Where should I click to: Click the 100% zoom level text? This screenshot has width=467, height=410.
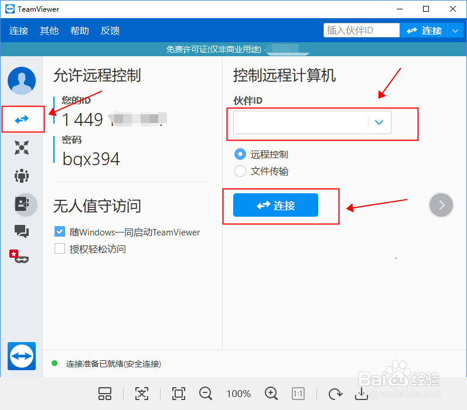[238, 394]
